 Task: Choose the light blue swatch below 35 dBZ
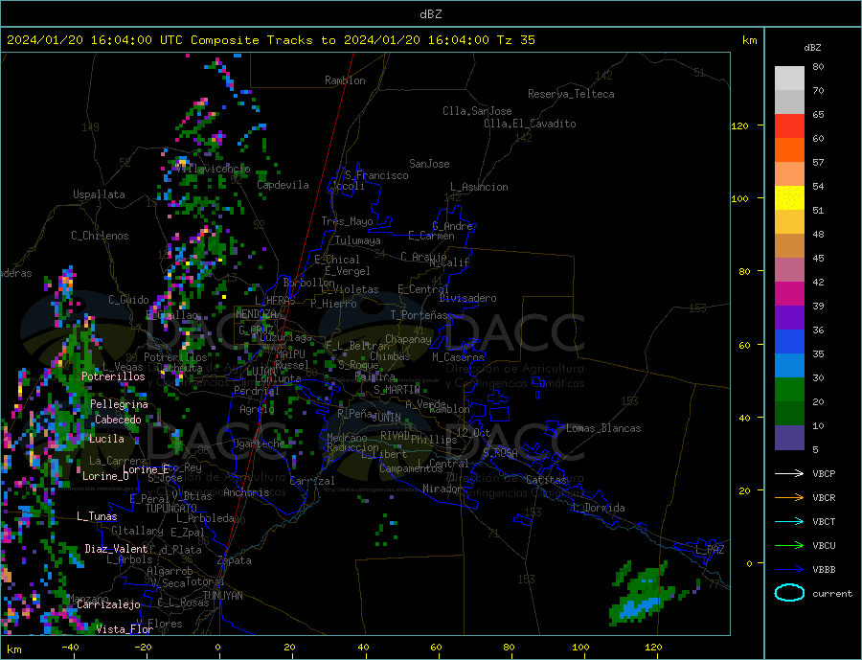[789, 365]
